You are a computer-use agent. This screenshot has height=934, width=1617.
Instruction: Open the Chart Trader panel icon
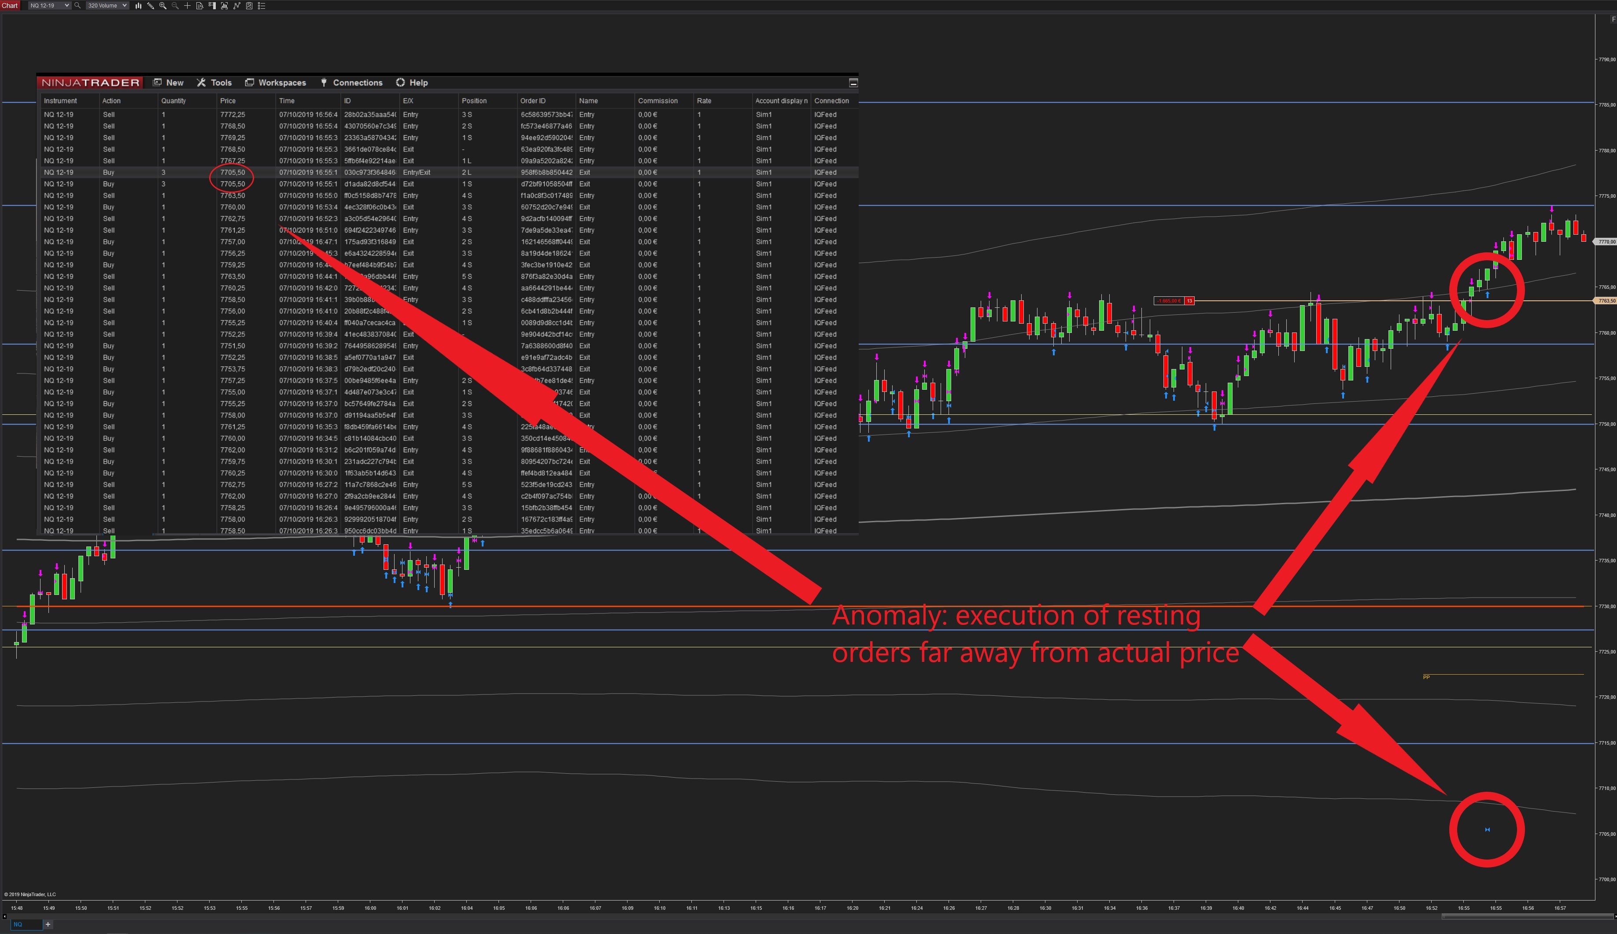point(212,6)
